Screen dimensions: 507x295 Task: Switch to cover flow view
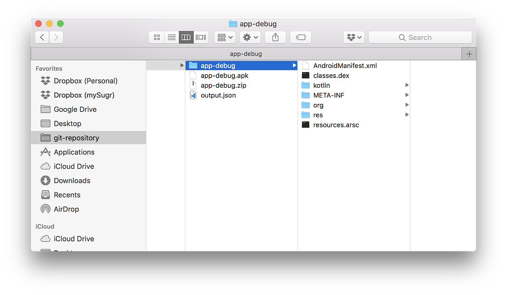(201, 37)
